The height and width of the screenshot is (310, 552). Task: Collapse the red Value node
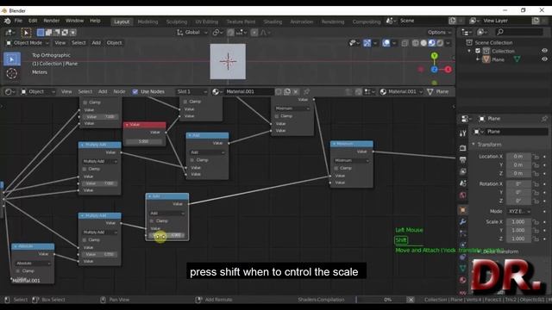pos(127,125)
